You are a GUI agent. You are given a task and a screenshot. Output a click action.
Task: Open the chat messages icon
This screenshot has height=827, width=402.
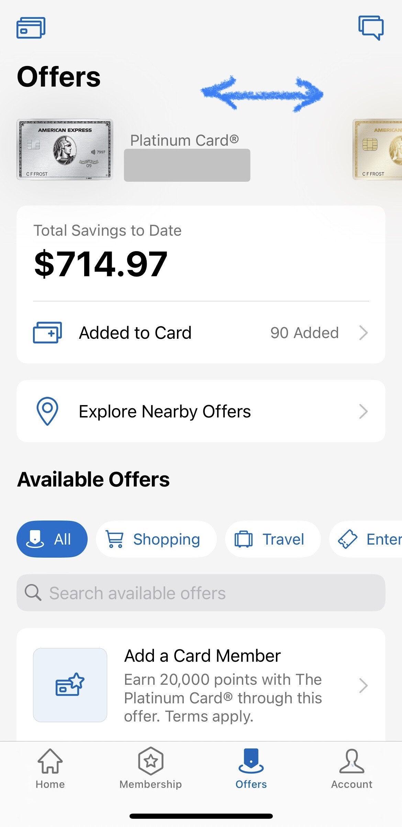coord(371,27)
